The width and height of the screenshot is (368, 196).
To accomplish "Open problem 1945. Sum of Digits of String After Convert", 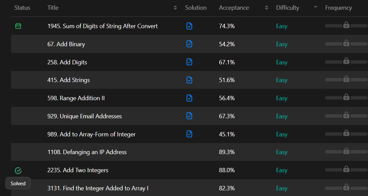I will 103,26.
